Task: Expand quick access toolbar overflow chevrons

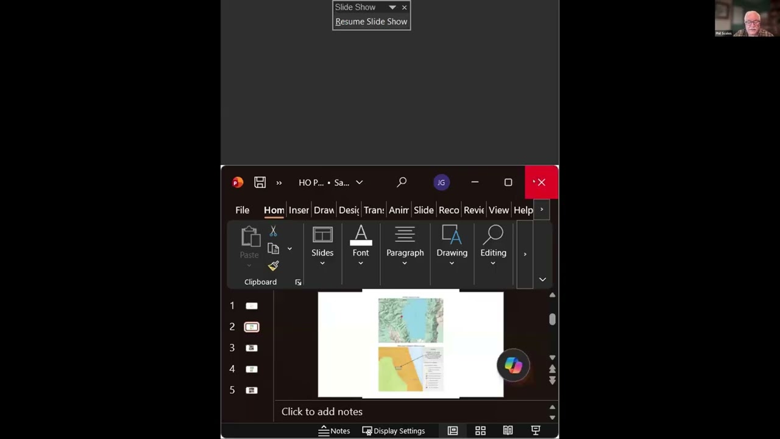Action: [279, 182]
